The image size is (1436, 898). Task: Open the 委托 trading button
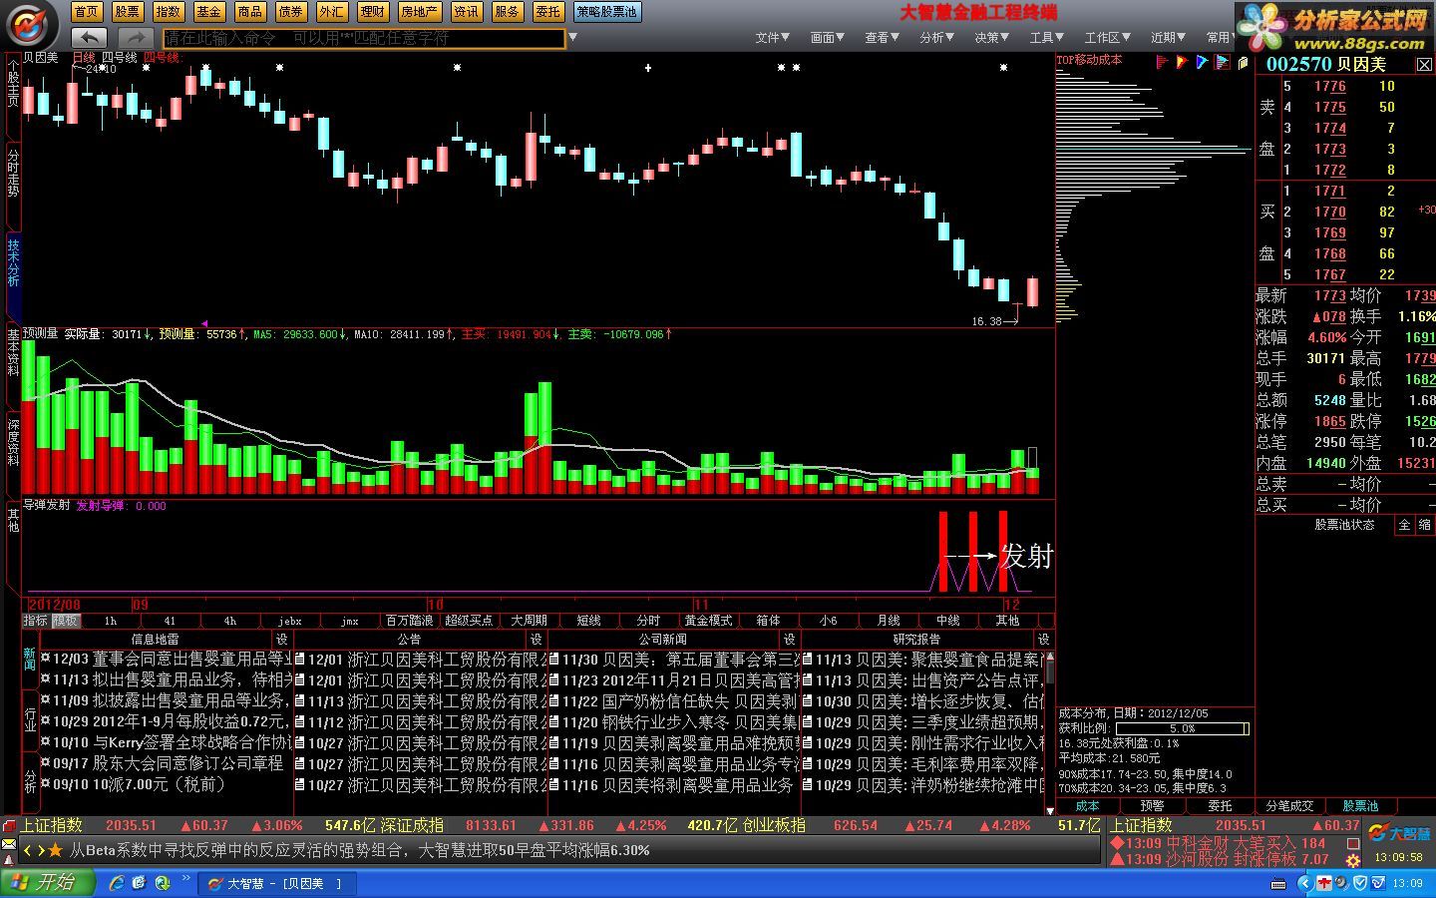tap(547, 12)
